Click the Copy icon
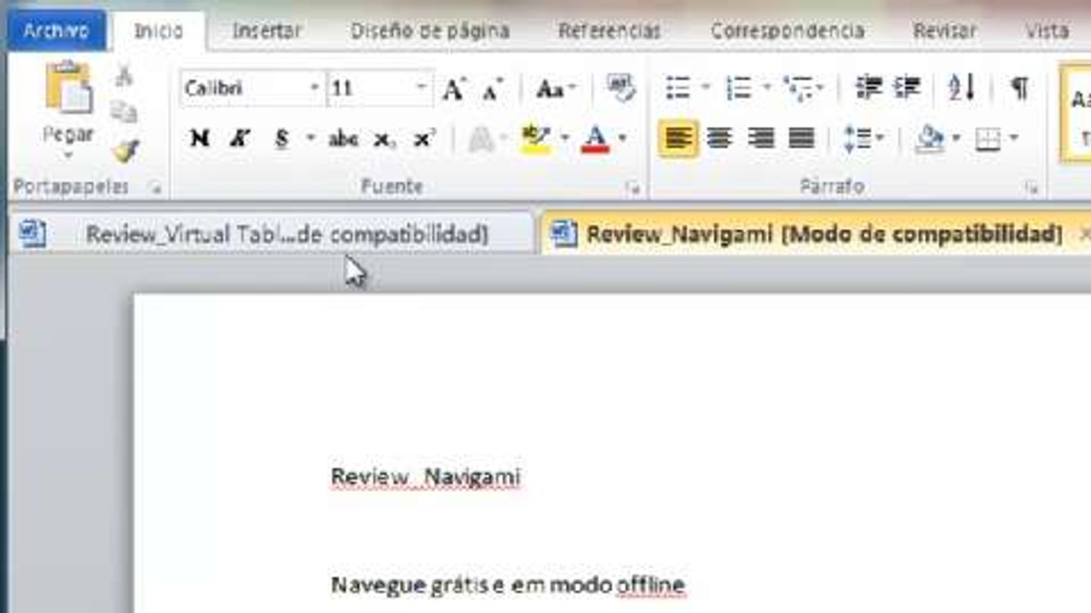 click(x=124, y=112)
